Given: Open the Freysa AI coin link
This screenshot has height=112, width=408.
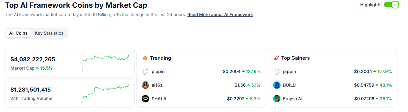Looking at the screenshot, I should click(x=293, y=99).
